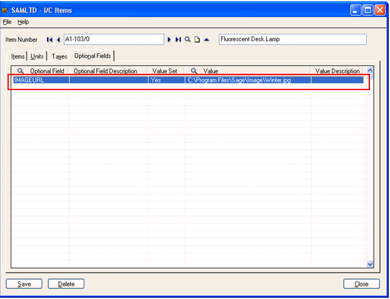Switch to the Units tab
This screenshot has width=390, height=299.
(x=37, y=56)
